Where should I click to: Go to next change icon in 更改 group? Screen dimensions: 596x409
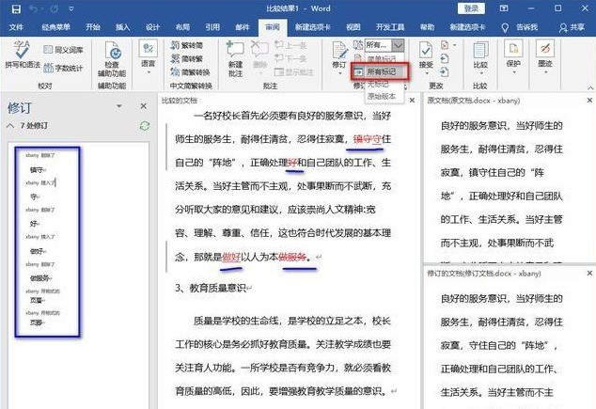coord(445,71)
